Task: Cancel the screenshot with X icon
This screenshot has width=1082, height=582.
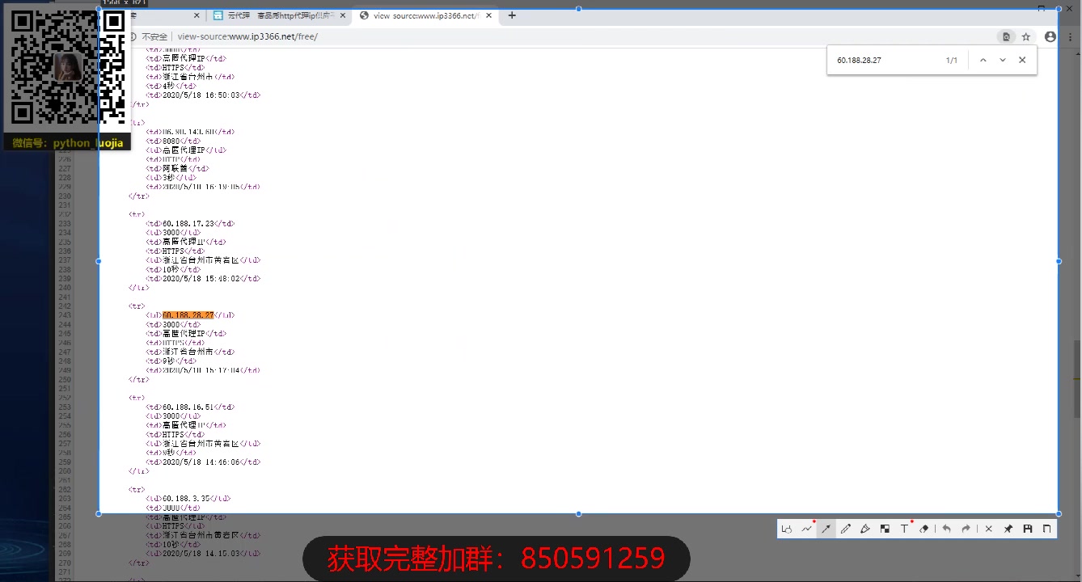Action: [x=988, y=529]
